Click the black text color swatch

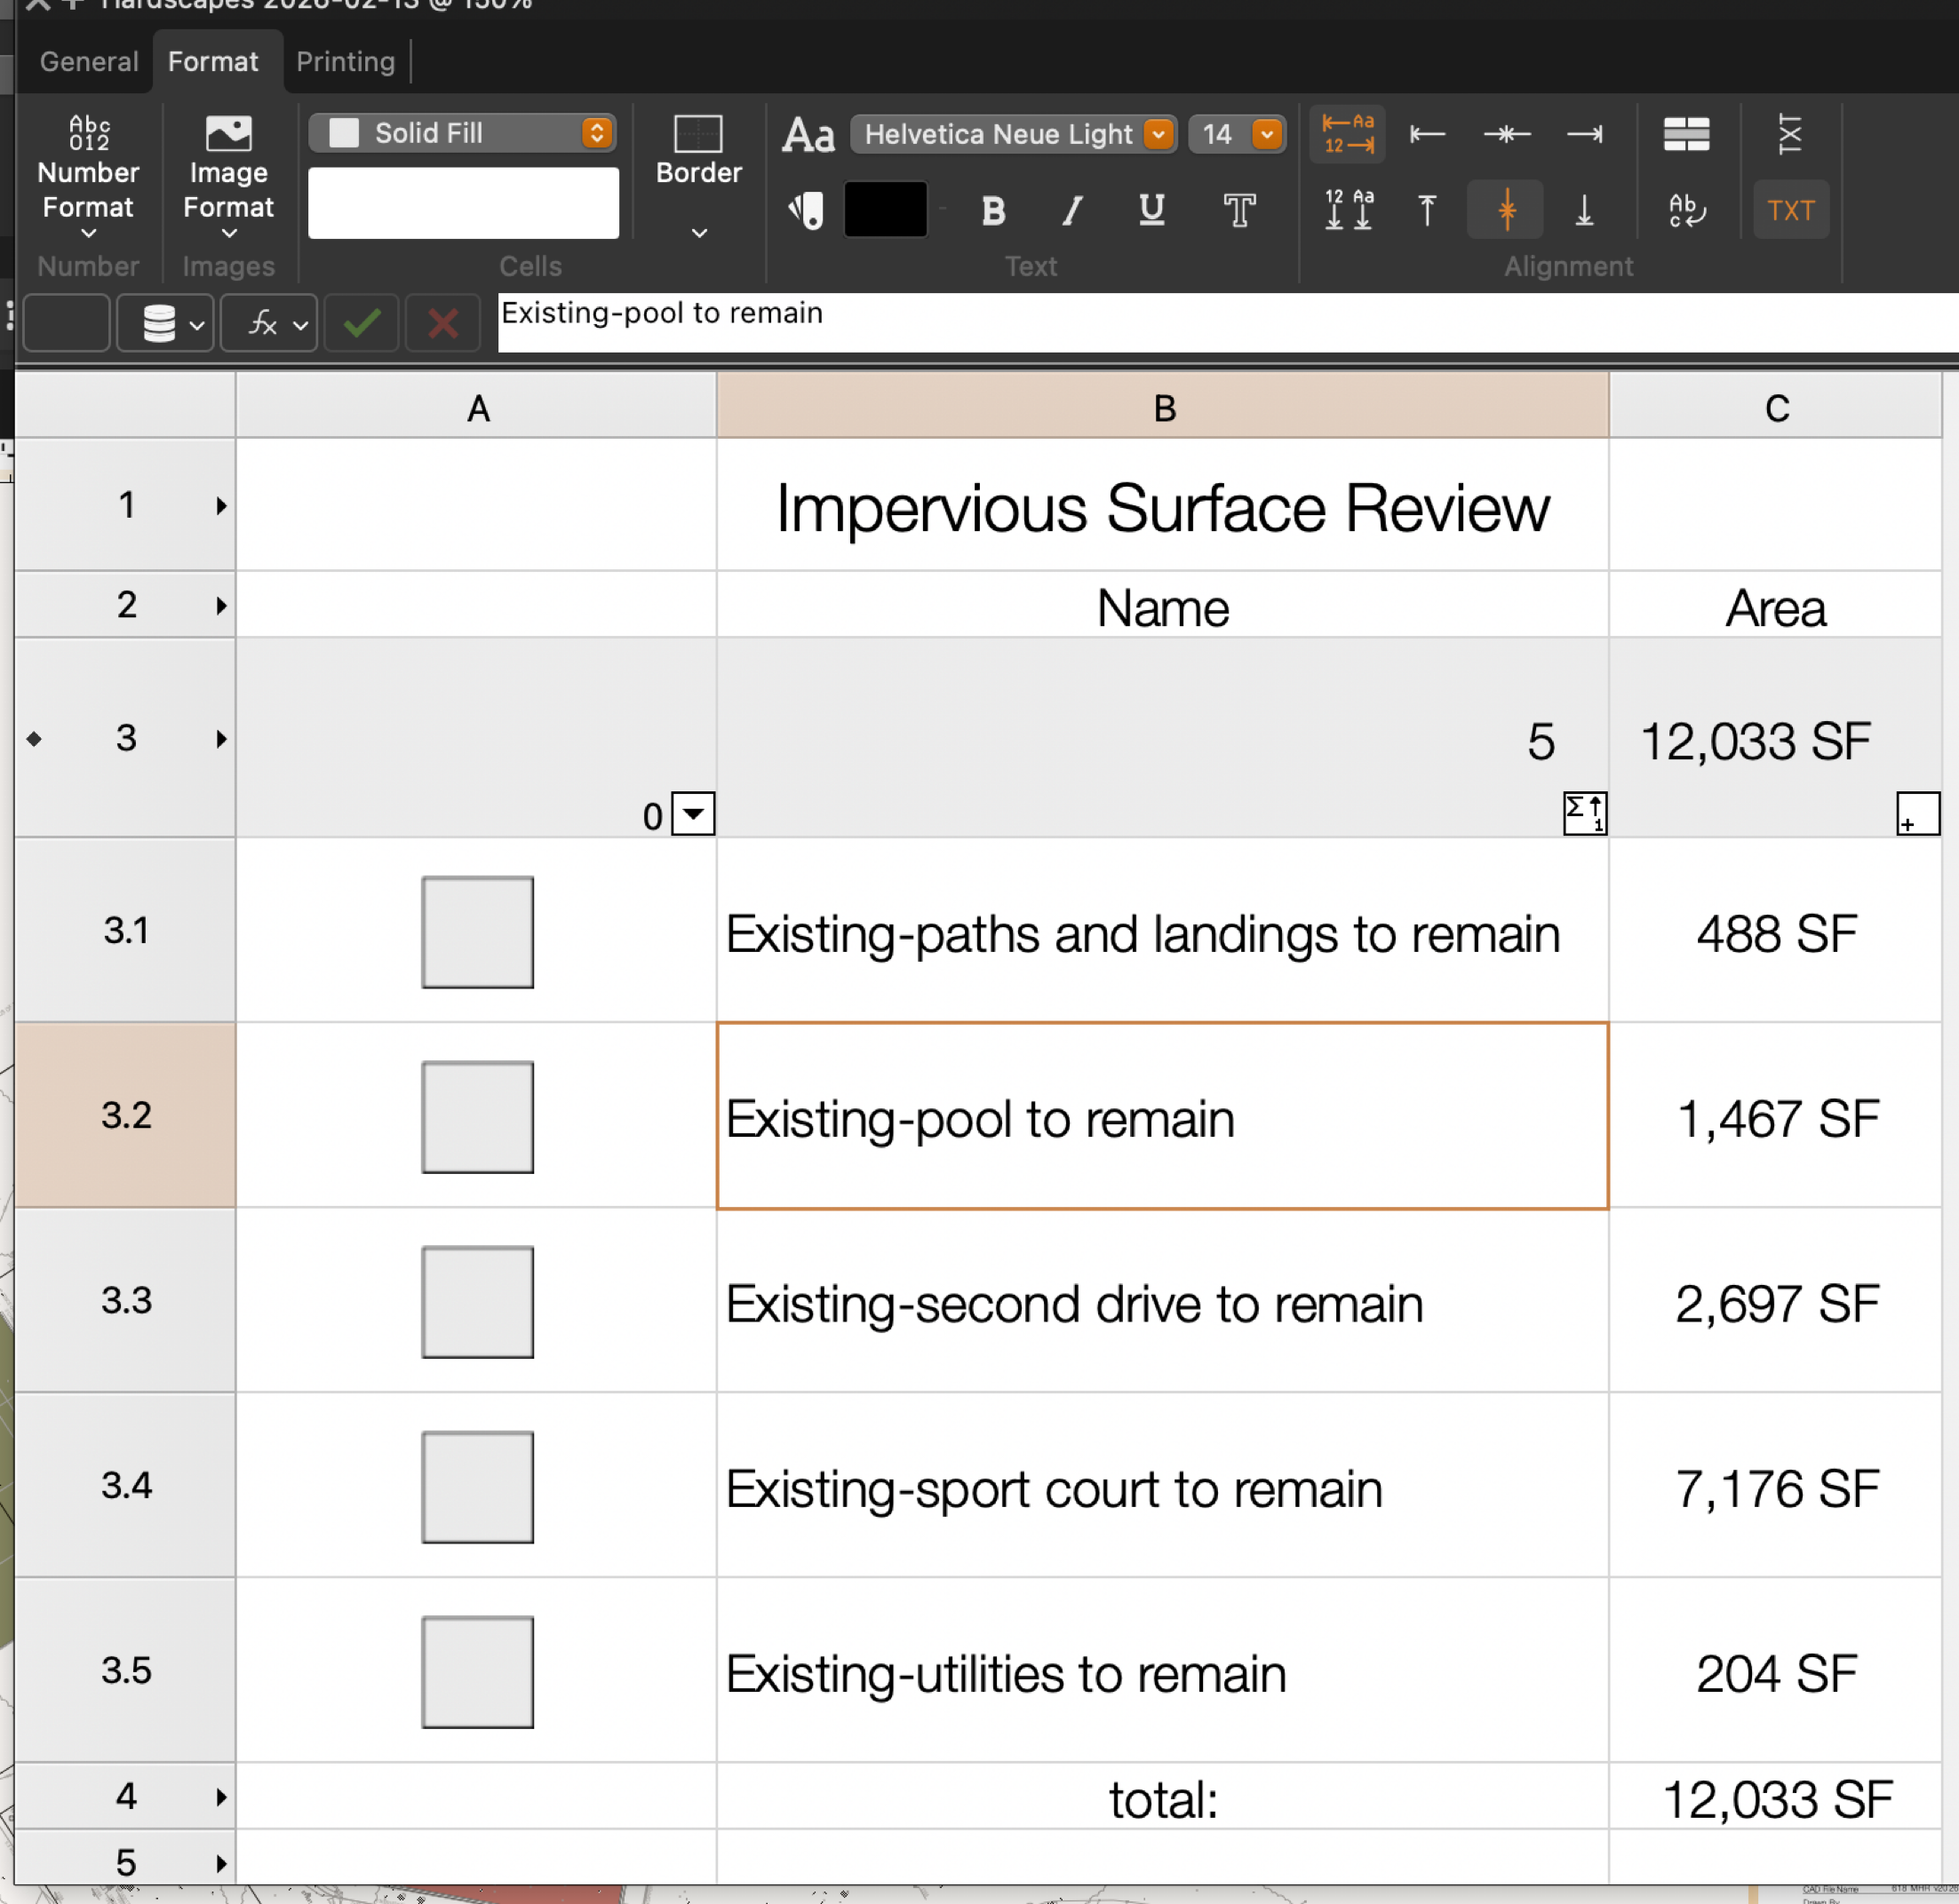pyautogui.click(x=886, y=210)
